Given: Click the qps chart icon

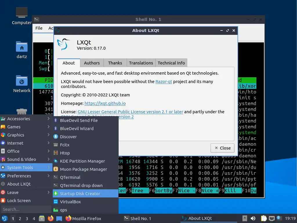Looking at the screenshot, I should (55, 210).
